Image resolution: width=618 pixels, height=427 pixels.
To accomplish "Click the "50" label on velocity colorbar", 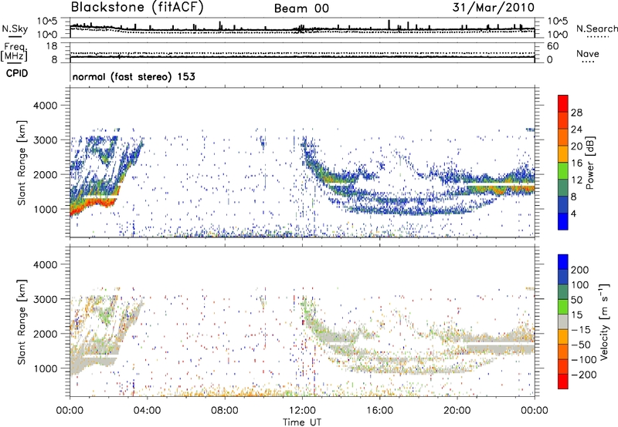I will point(576,300).
